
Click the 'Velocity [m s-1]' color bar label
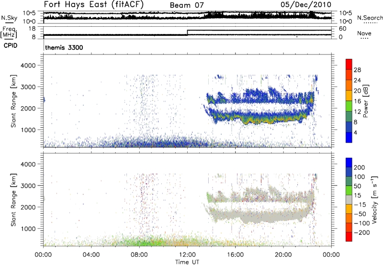(374, 199)
